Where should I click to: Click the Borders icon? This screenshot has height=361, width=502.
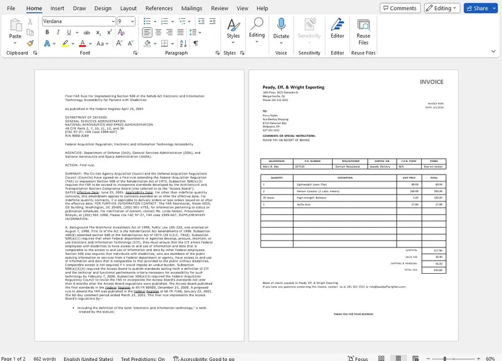click(x=164, y=43)
